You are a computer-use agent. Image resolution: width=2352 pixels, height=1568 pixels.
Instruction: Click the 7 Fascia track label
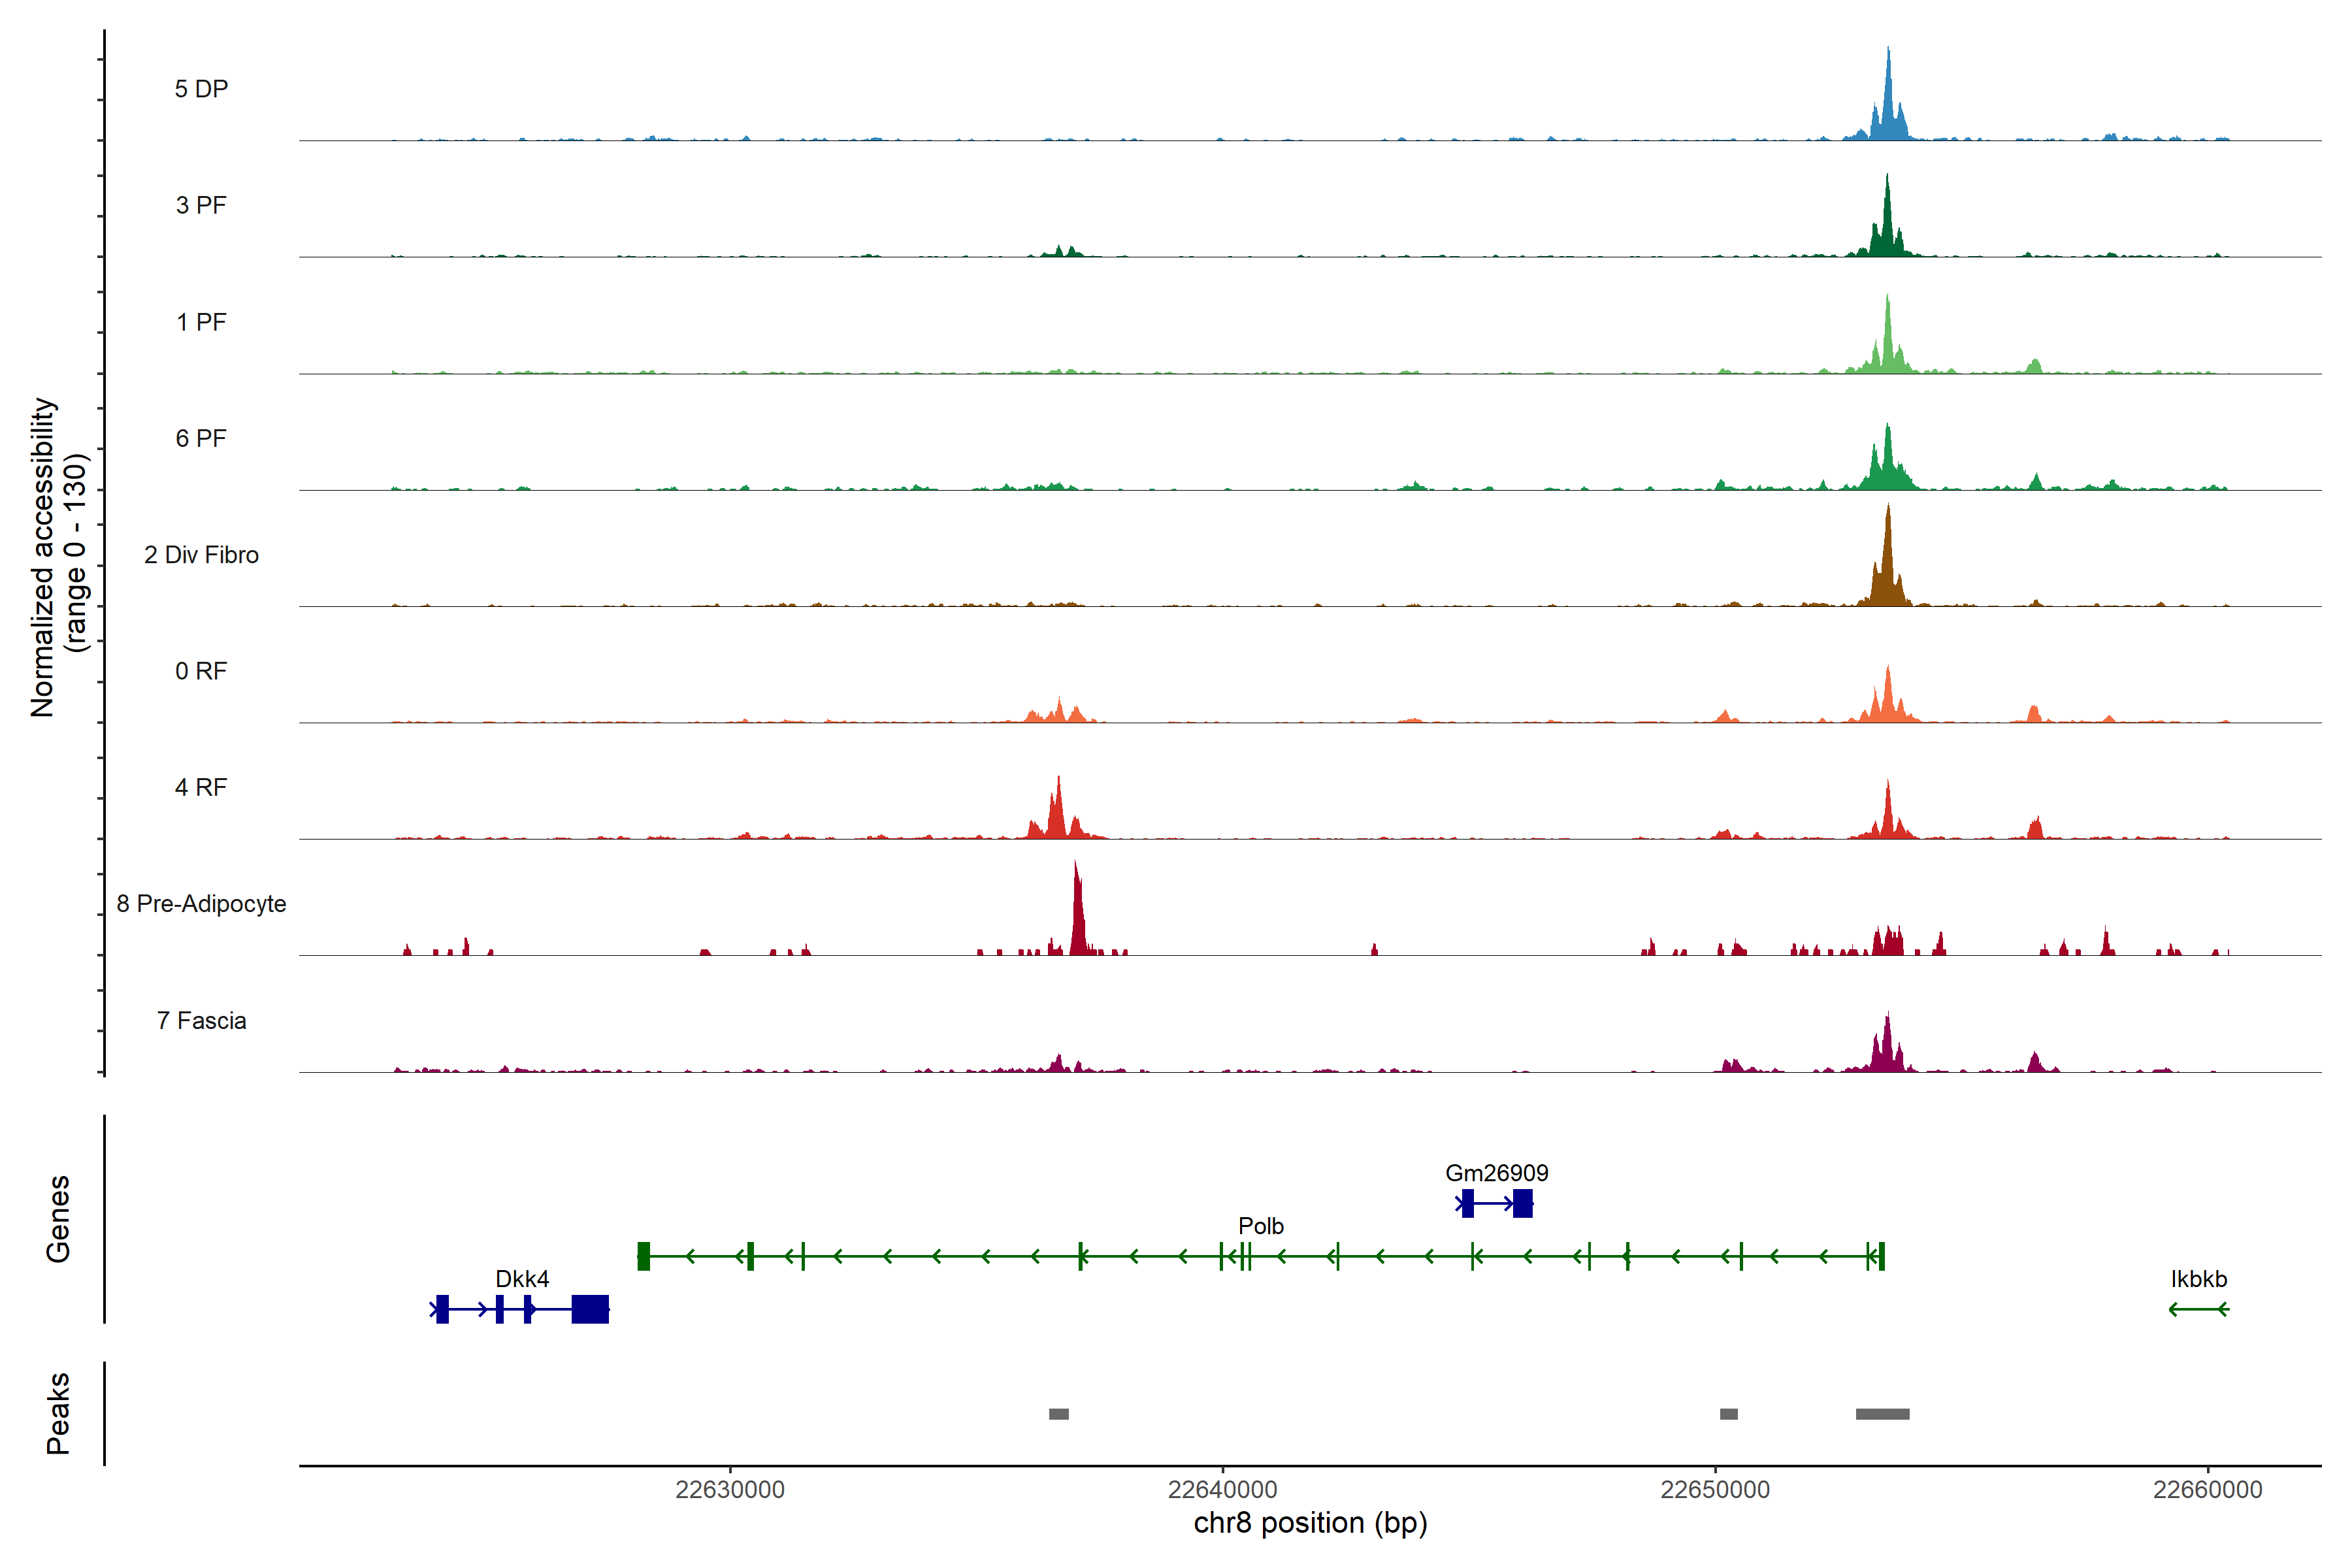click(x=201, y=1021)
